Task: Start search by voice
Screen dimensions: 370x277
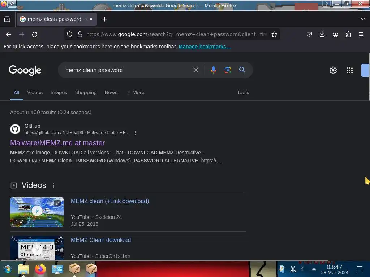Action: [213, 70]
